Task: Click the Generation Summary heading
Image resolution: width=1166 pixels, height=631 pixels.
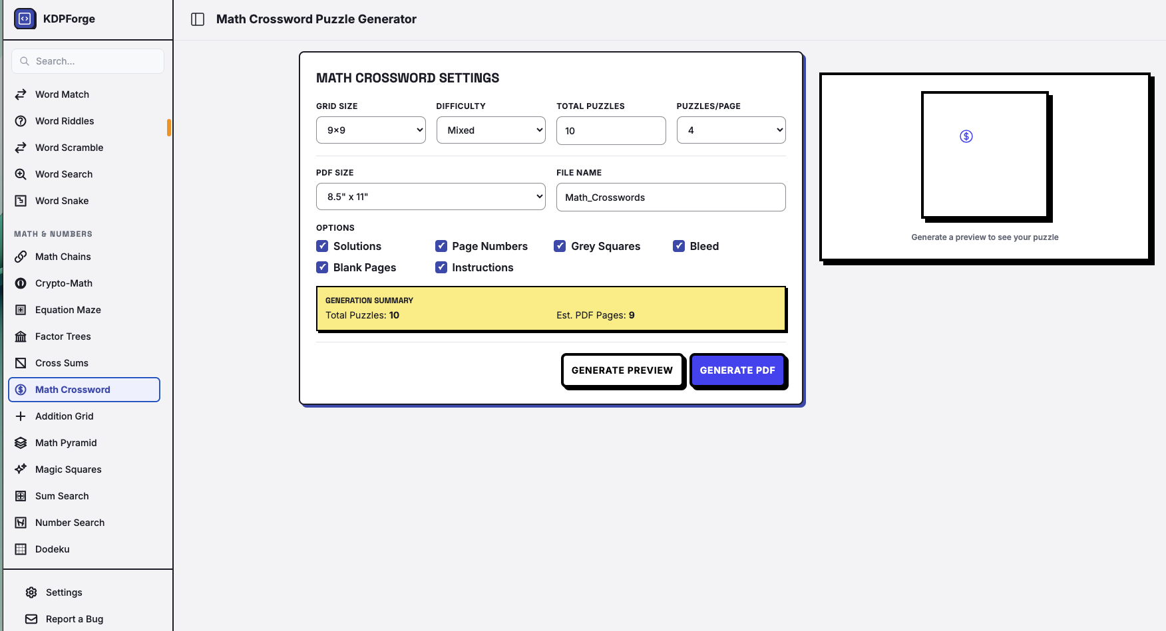Action: pyautogui.click(x=369, y=301)
